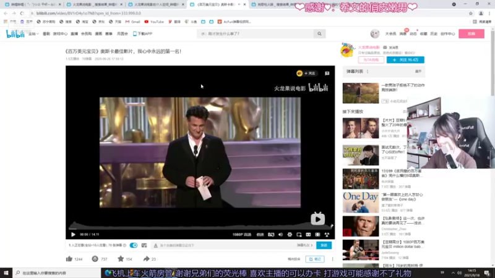
Task: Toggle subtitles icon in player controls
Action: tap(271, 235)
